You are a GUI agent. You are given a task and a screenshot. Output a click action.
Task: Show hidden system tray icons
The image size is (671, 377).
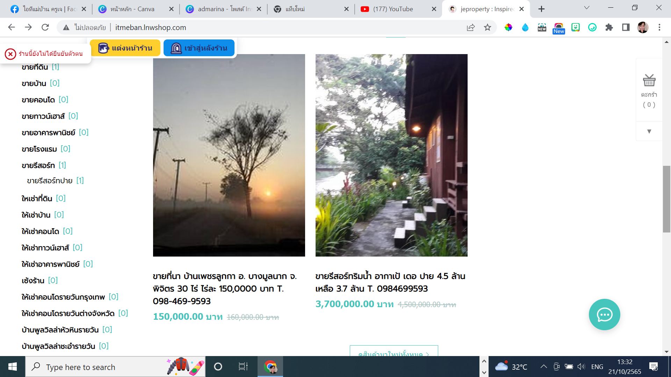coord(543,367)
